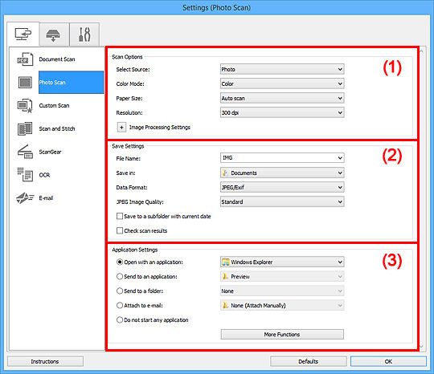The image size is (434, 374).
Task: Click the None (Attach Manually) dropdown
Action: [282, 305]
